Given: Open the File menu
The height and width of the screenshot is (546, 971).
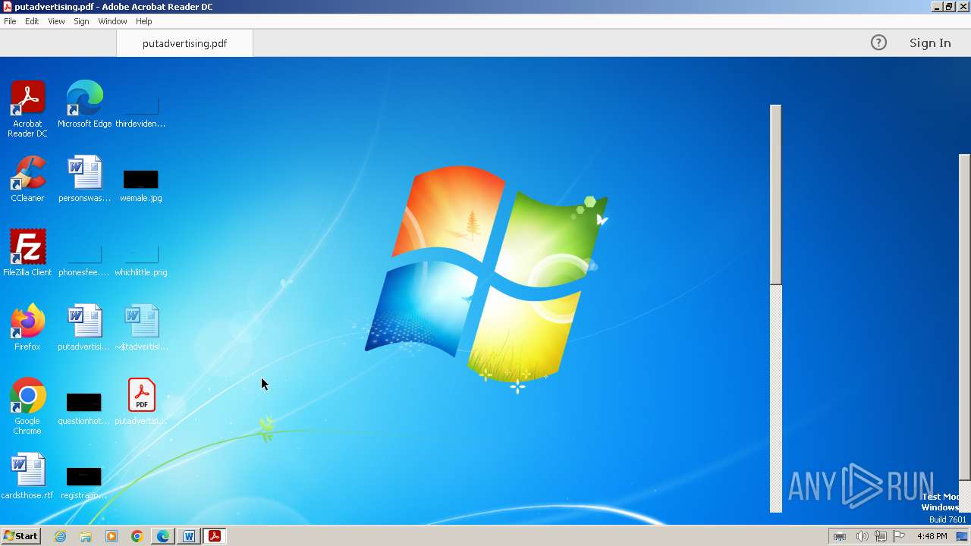Looking at the screenshot, I should coord(10,21).
